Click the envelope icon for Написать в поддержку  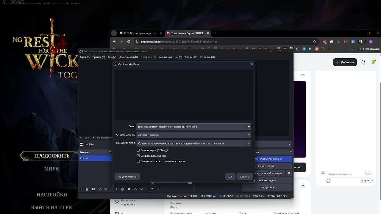[x=117, y=202]
